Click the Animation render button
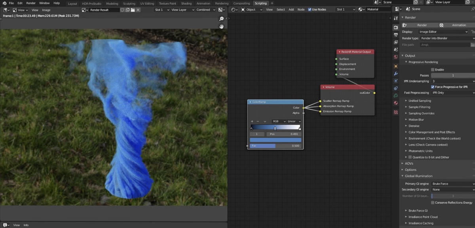475x228 pixels. coord(455,25)
